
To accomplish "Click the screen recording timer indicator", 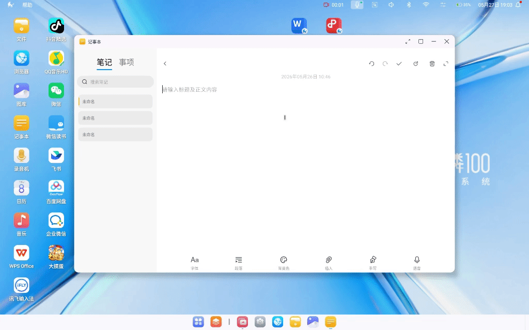I will 333,5.
